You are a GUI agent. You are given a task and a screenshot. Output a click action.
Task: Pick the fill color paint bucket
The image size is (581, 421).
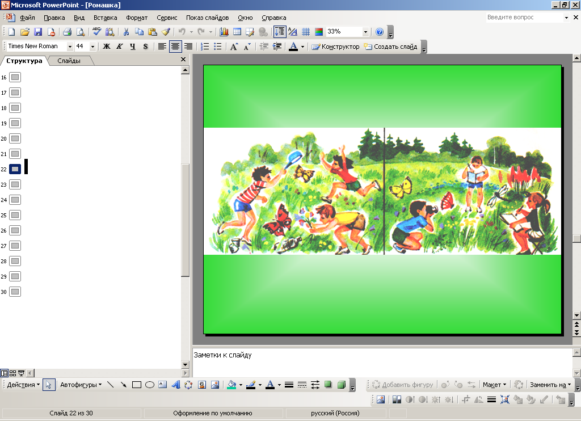(232, 385)
